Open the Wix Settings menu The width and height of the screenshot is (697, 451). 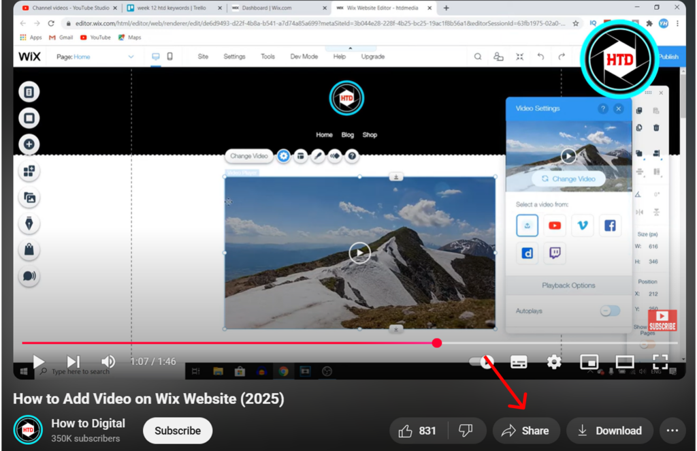234,57
